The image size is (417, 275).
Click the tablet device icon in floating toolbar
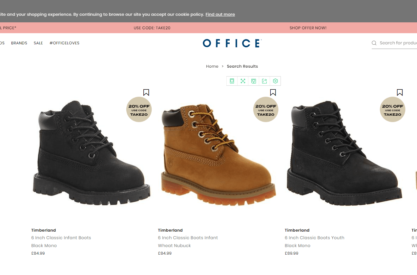coord(232,81)
